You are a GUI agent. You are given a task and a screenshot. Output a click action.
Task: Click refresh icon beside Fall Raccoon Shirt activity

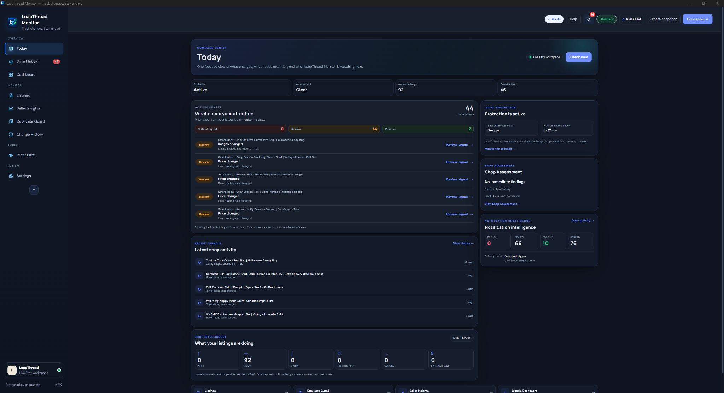point(199,289)
